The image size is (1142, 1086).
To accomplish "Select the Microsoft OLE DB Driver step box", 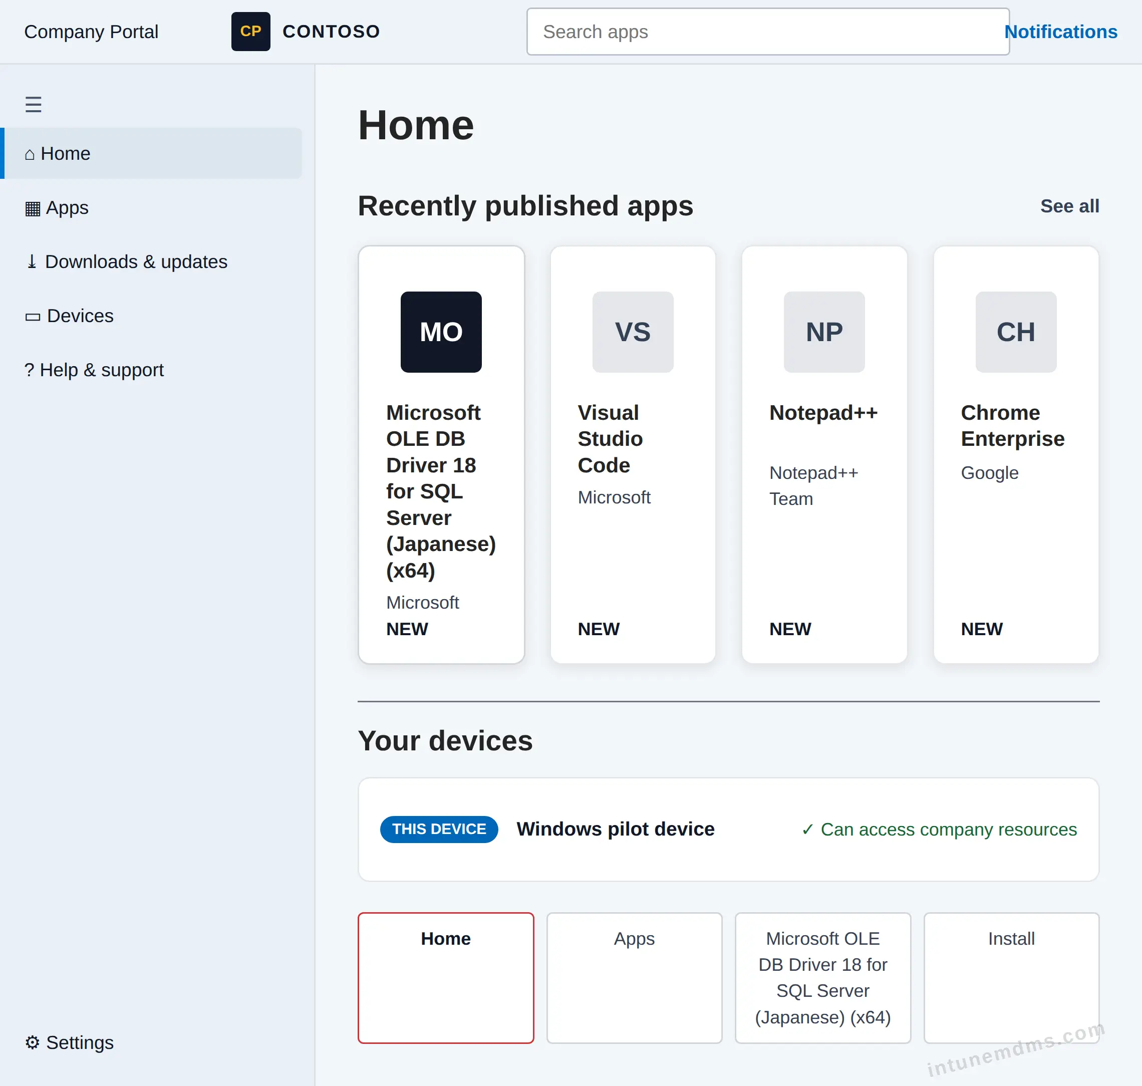I will click(x=822, y=978).
